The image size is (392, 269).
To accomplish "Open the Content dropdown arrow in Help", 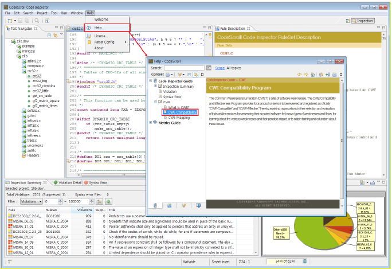I will [x=172, y=75].
